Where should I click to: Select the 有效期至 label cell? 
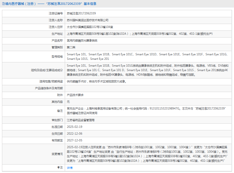coord(34,140)
